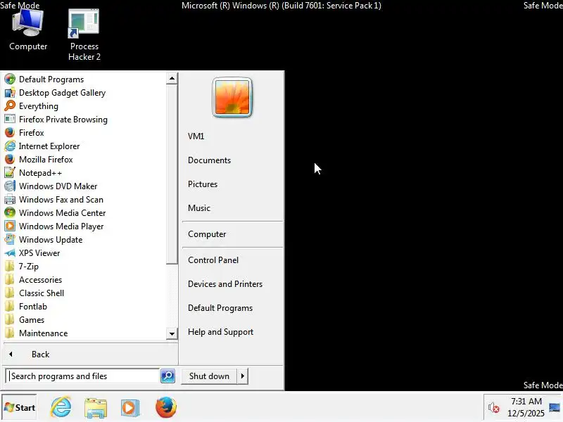Click the program list scroll up arrow
Image resolution: width=563 pixels, height=422 pixels.
172,78
